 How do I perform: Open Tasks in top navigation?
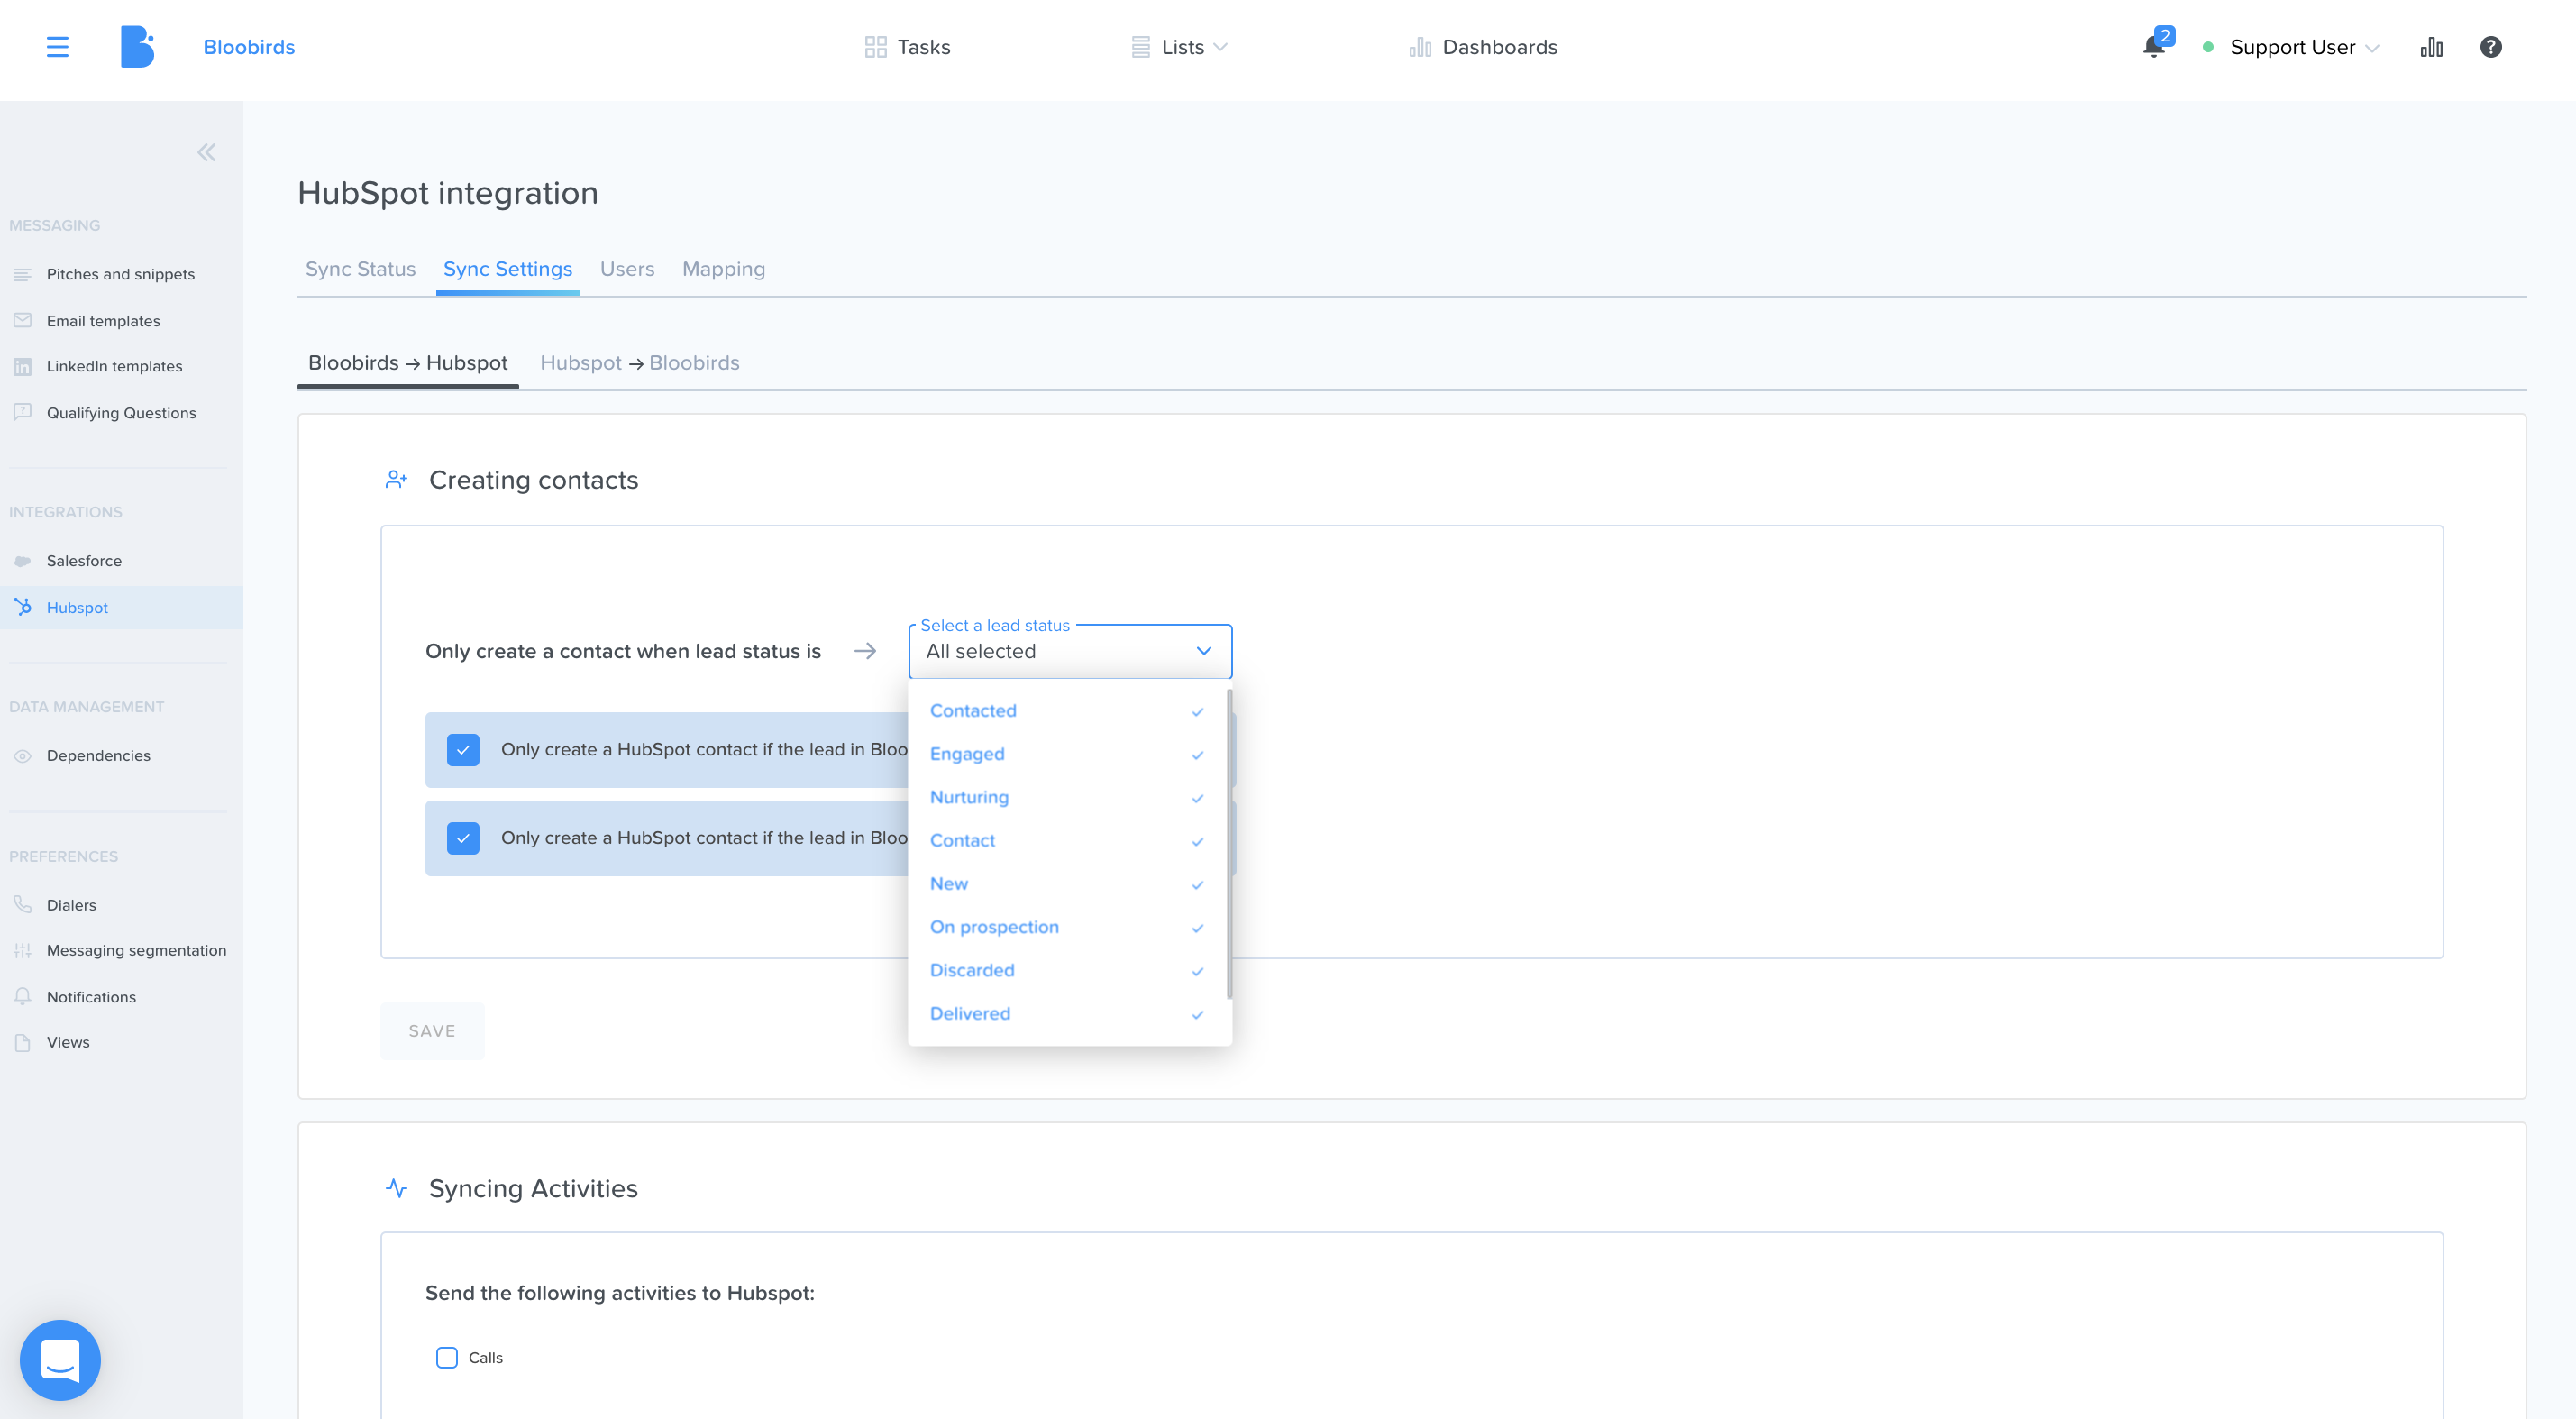click(x=907, y=47)
